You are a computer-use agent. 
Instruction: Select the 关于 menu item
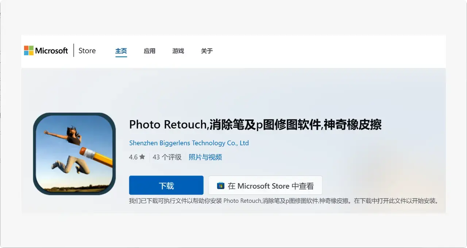coord(207,51)
